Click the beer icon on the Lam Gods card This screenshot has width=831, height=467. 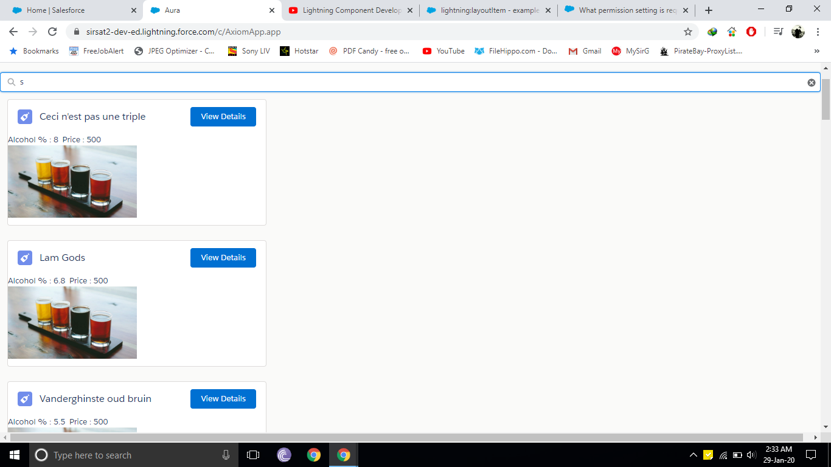(x=25, y=258)
